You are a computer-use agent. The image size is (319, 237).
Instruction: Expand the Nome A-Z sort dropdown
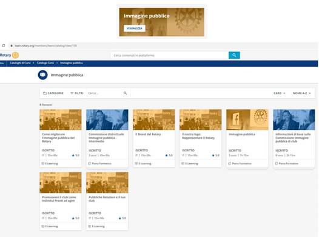[x=301, y=93]
